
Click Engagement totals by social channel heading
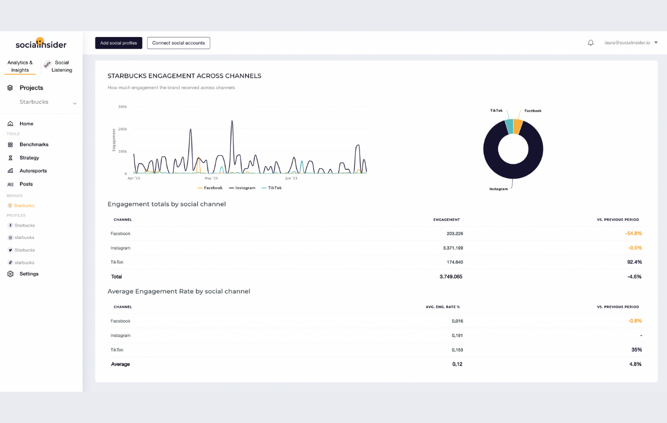coord(167,204)
